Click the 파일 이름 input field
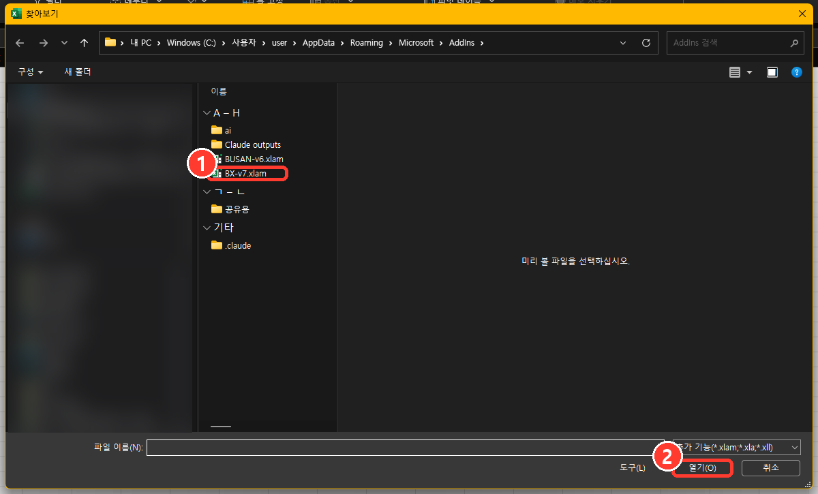 [405, 448]
